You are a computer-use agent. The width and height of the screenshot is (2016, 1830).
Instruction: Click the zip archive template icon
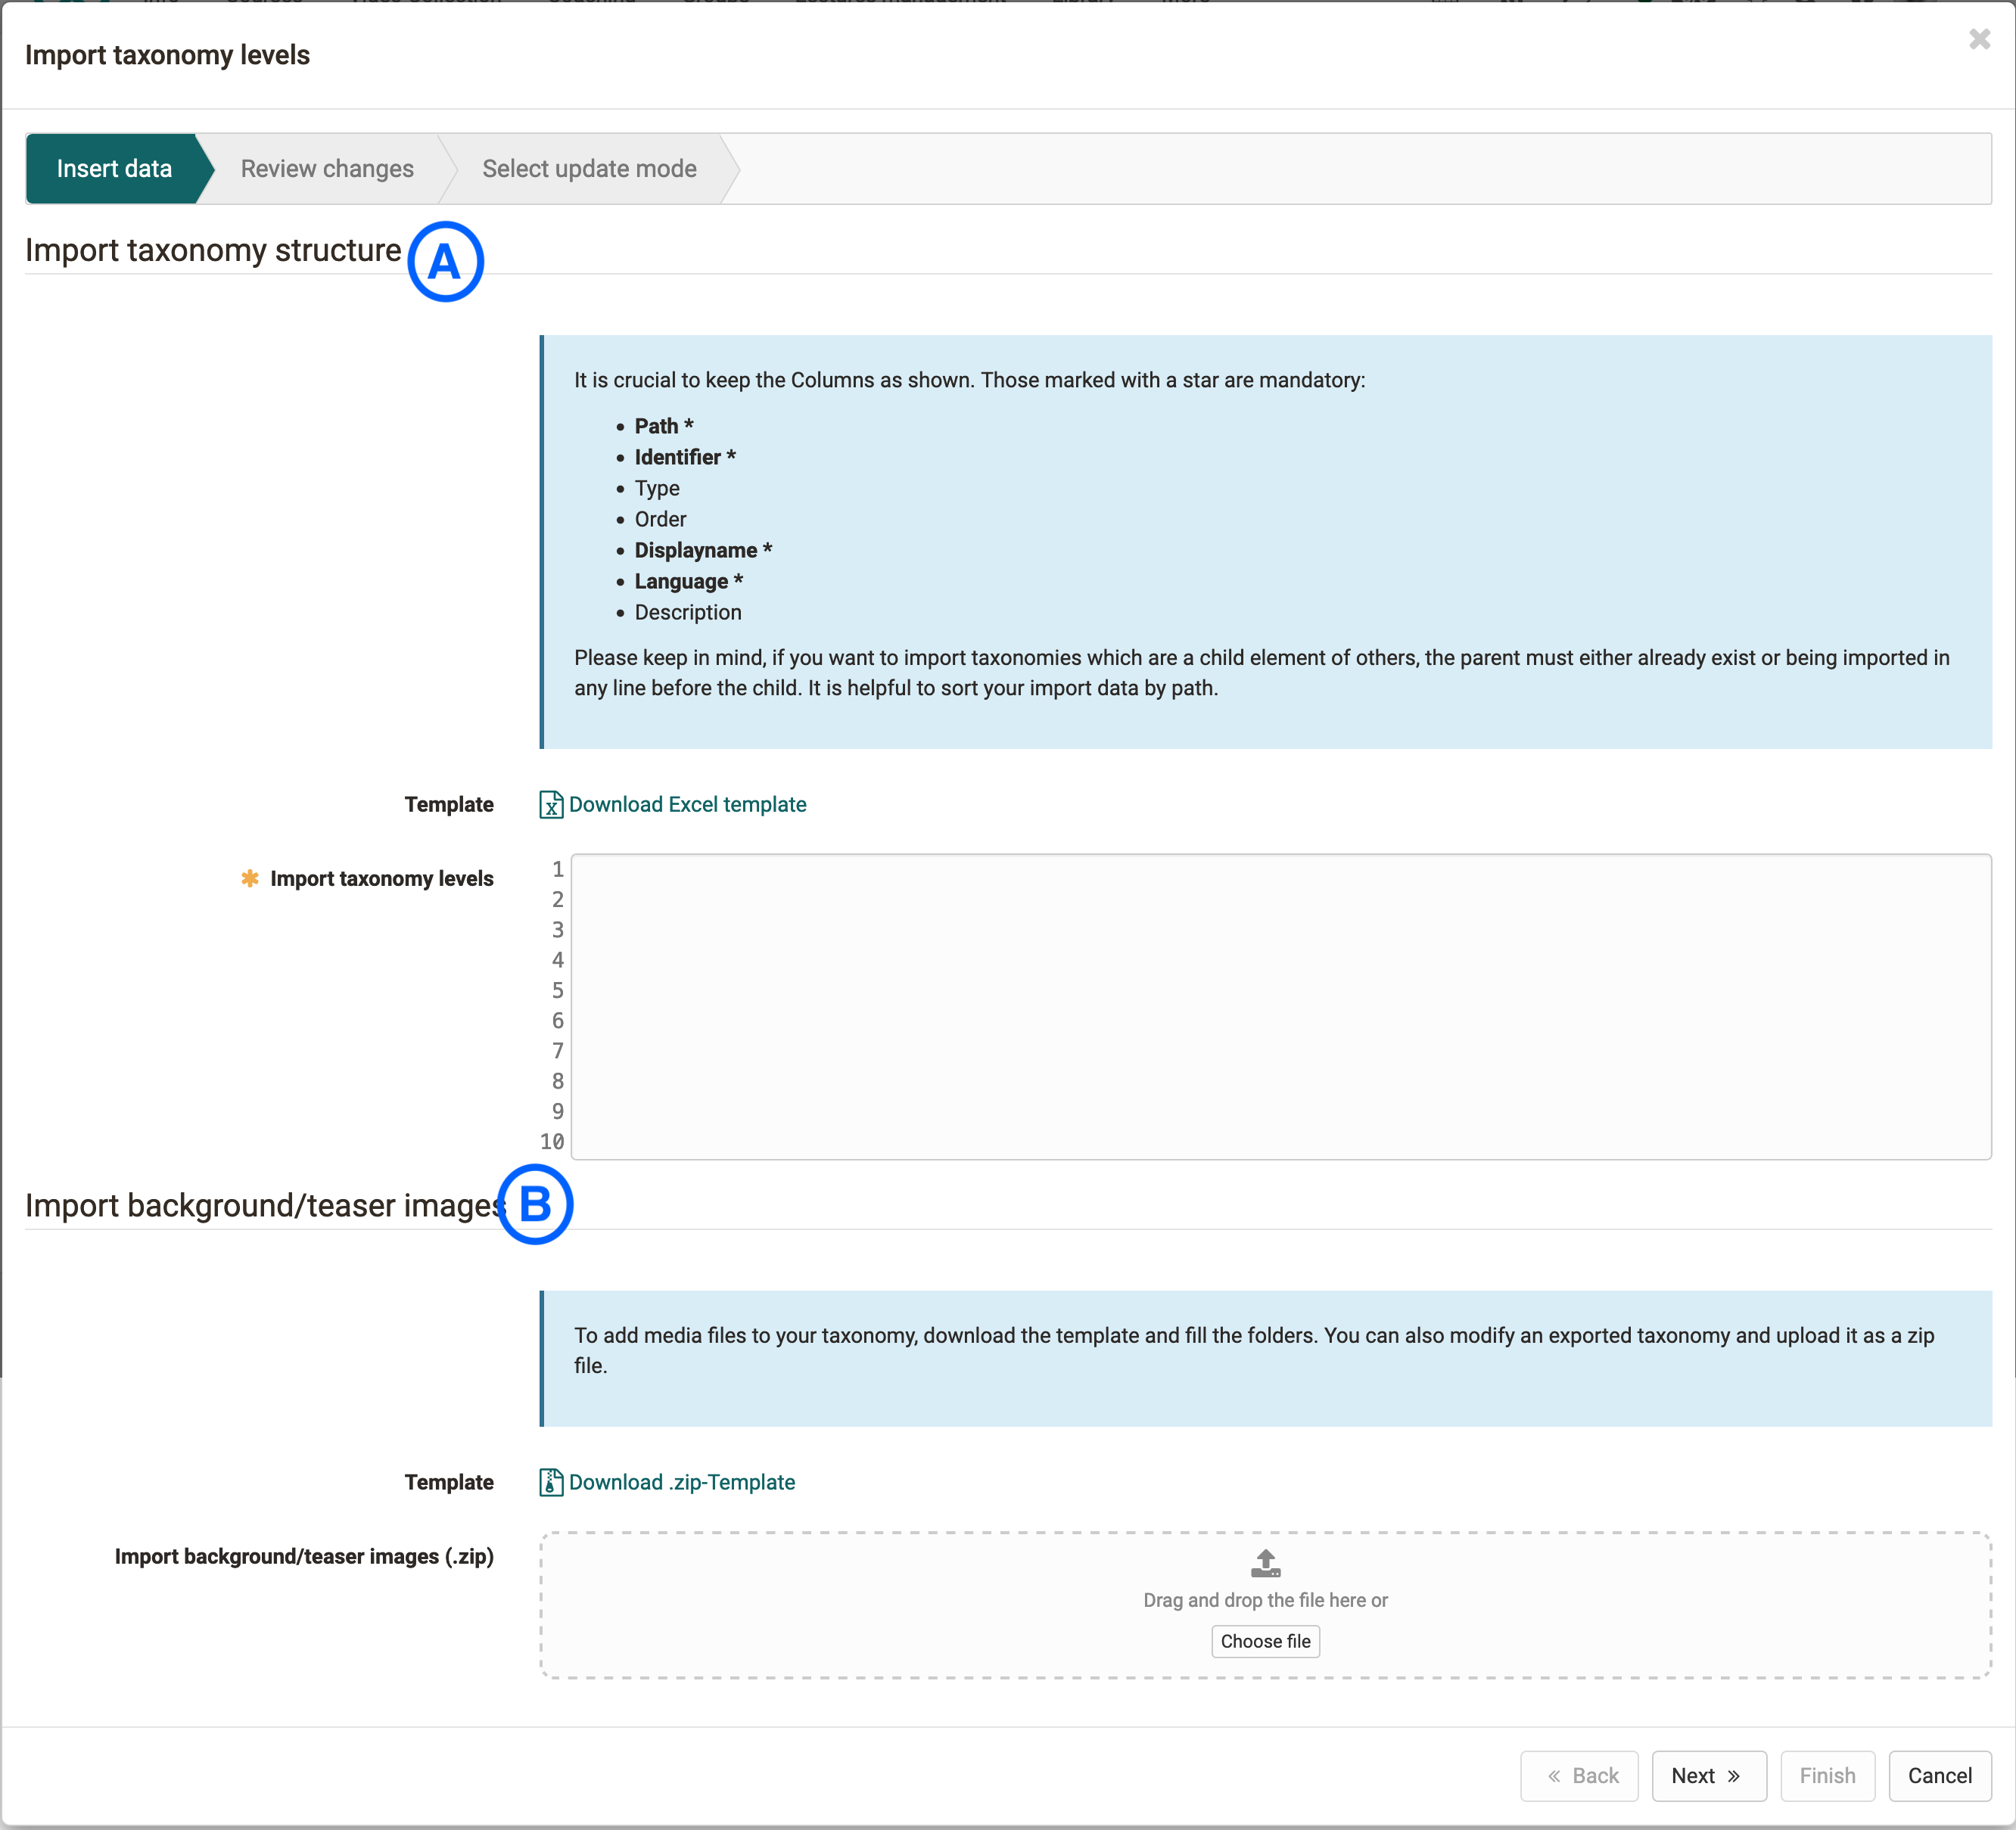tap(550, 1482)
